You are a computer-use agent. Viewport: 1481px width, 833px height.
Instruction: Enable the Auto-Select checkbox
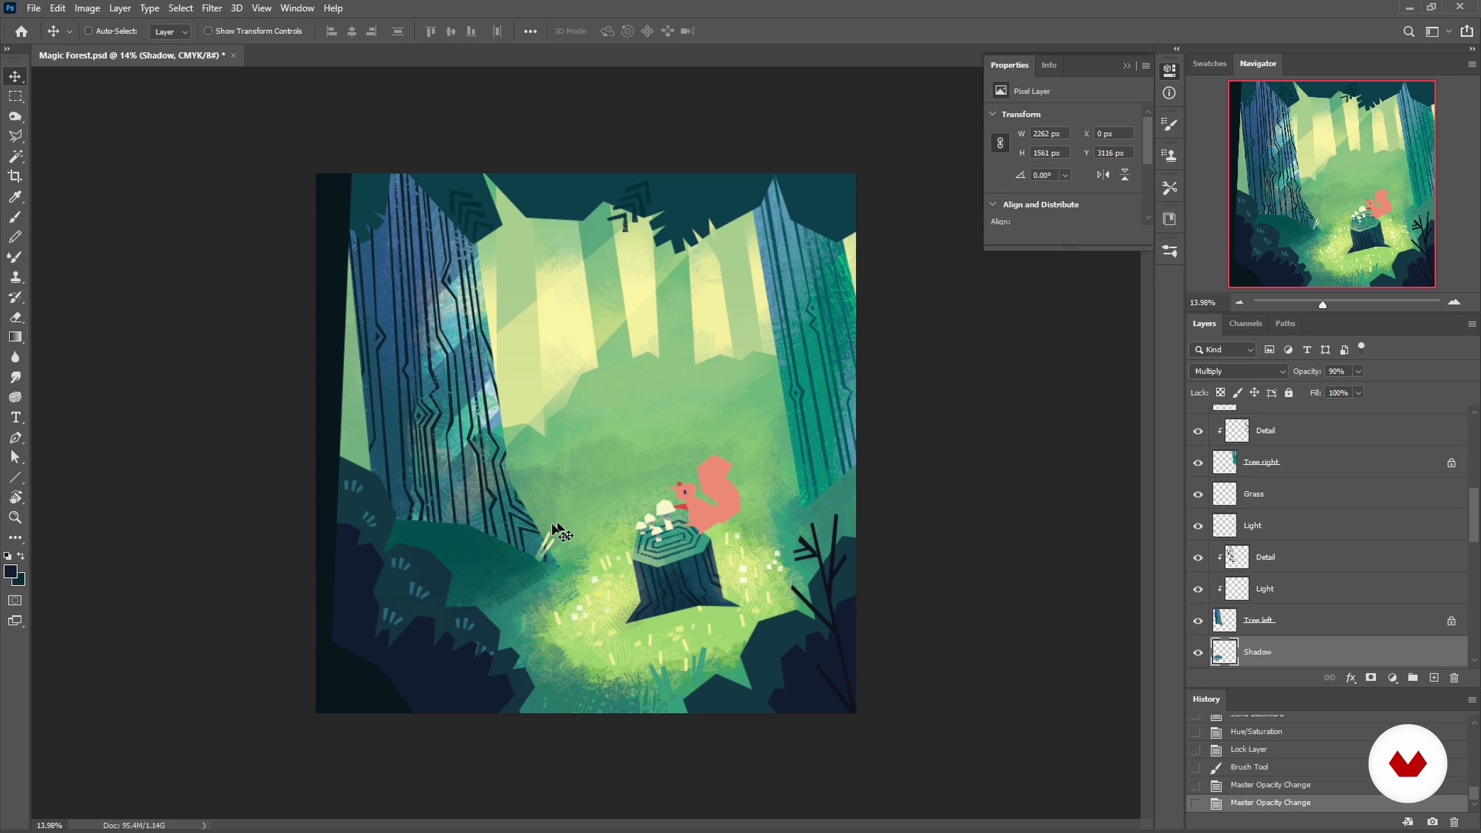coord(89,31)
